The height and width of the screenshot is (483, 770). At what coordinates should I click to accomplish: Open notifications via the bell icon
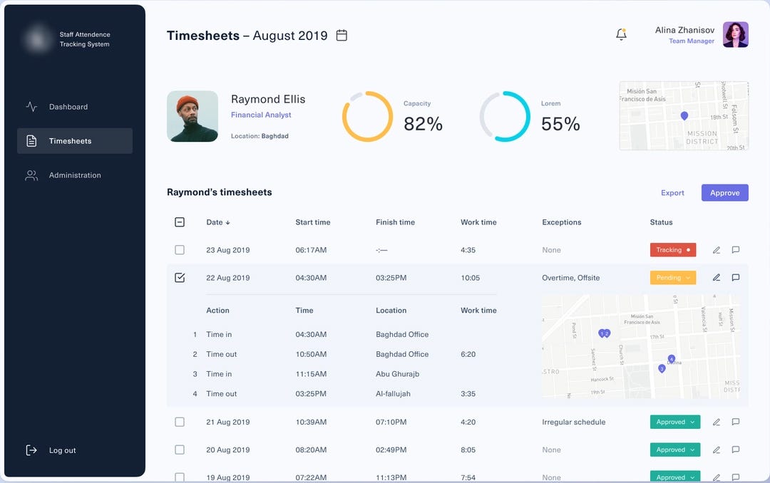click(620, 35)
